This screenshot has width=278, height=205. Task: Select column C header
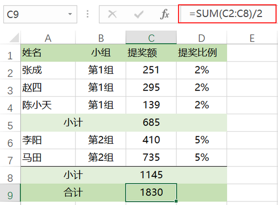(151, 38)
